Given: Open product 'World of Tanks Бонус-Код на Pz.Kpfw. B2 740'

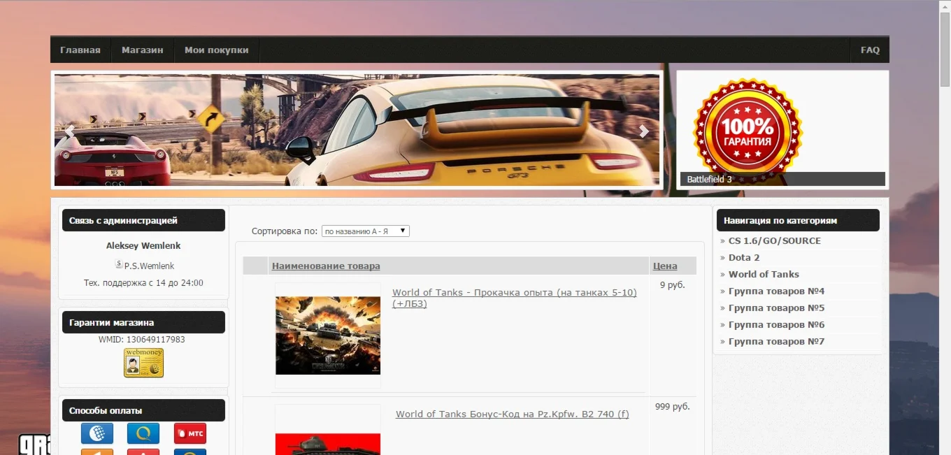Looking at the screenshot, I should click(513, 414).
